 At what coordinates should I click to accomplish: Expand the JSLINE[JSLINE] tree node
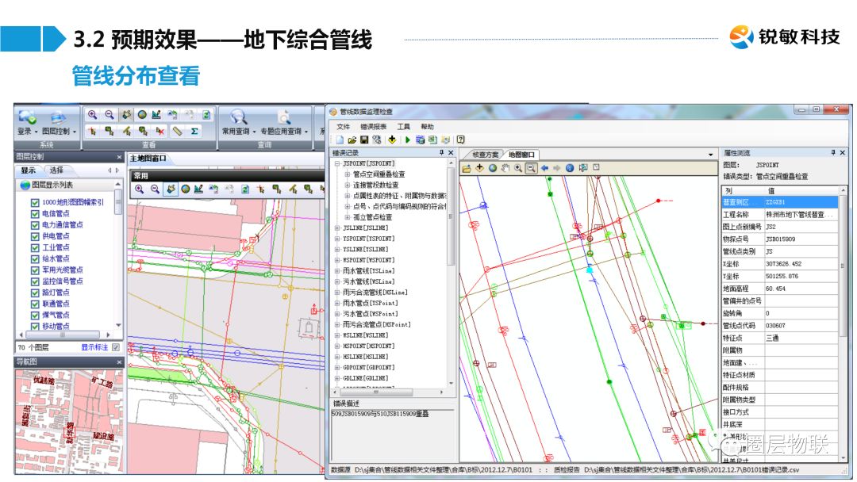(337, 228)
